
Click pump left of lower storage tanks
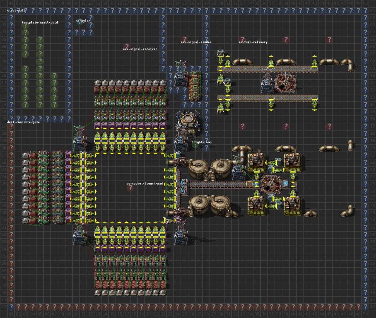(x=177, y=212)
